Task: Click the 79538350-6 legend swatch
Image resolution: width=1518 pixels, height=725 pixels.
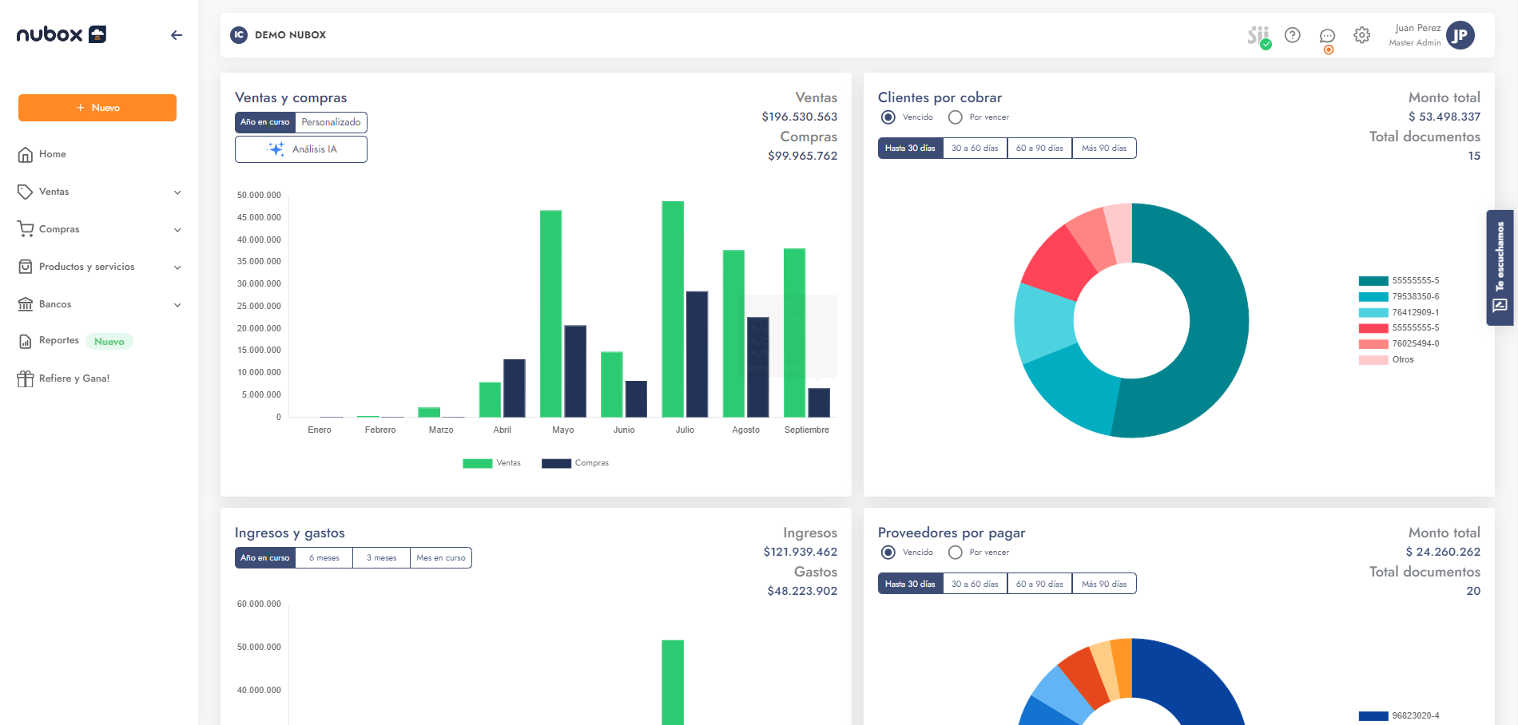Action: click(x=1373, y=297)
